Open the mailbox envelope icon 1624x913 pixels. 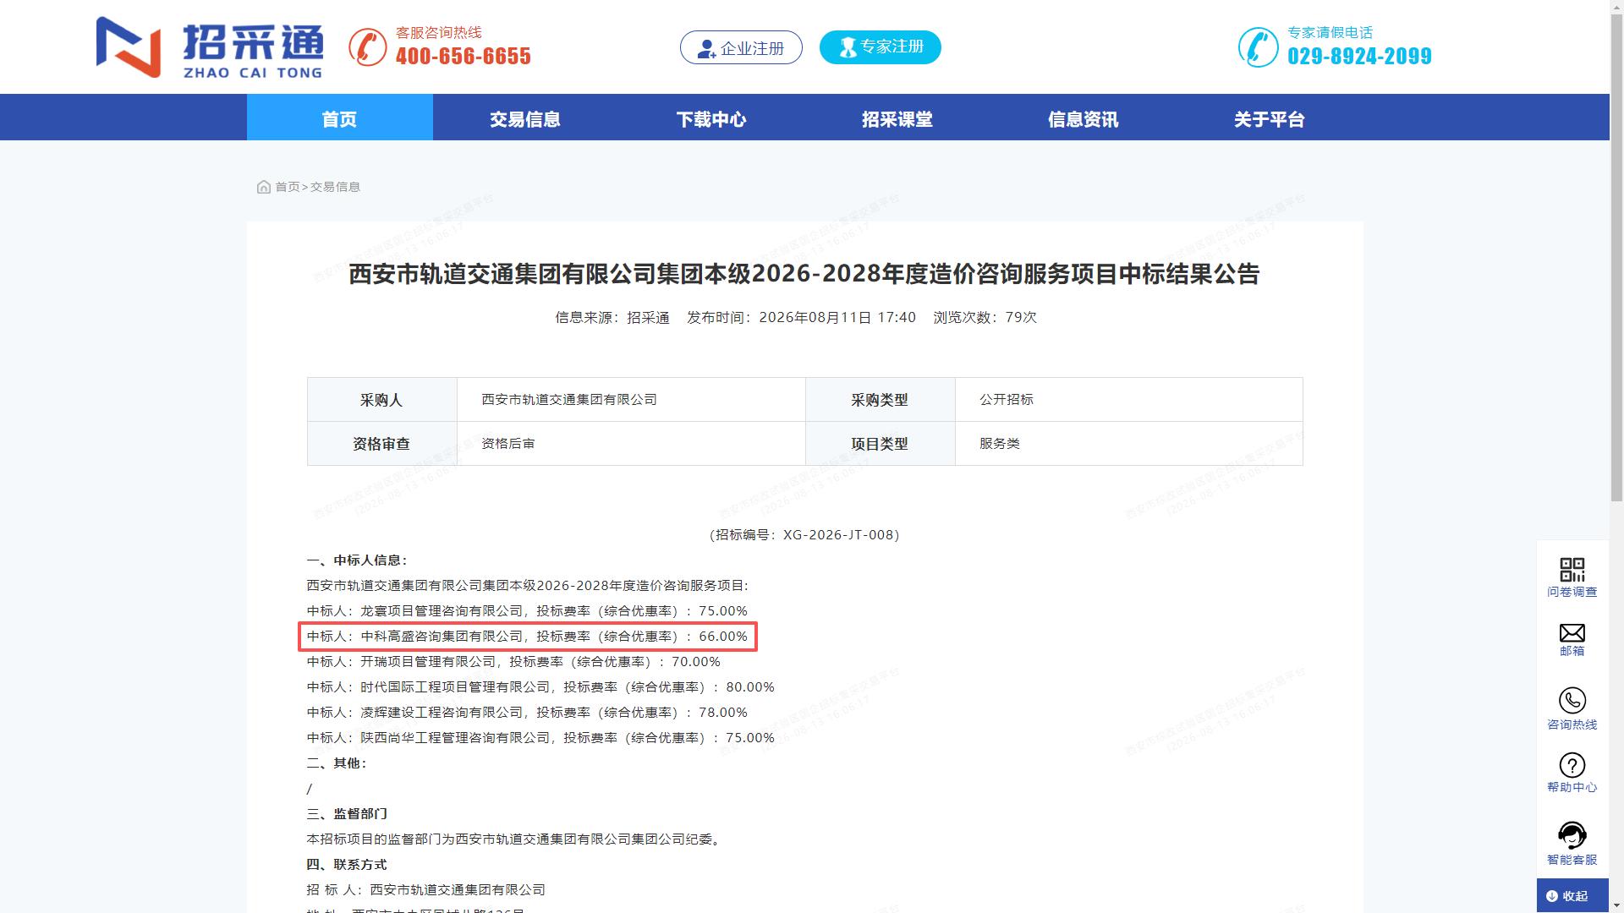[x=1572, y=632]
